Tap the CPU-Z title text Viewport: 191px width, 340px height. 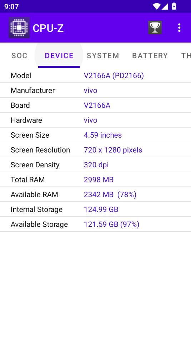48,28
